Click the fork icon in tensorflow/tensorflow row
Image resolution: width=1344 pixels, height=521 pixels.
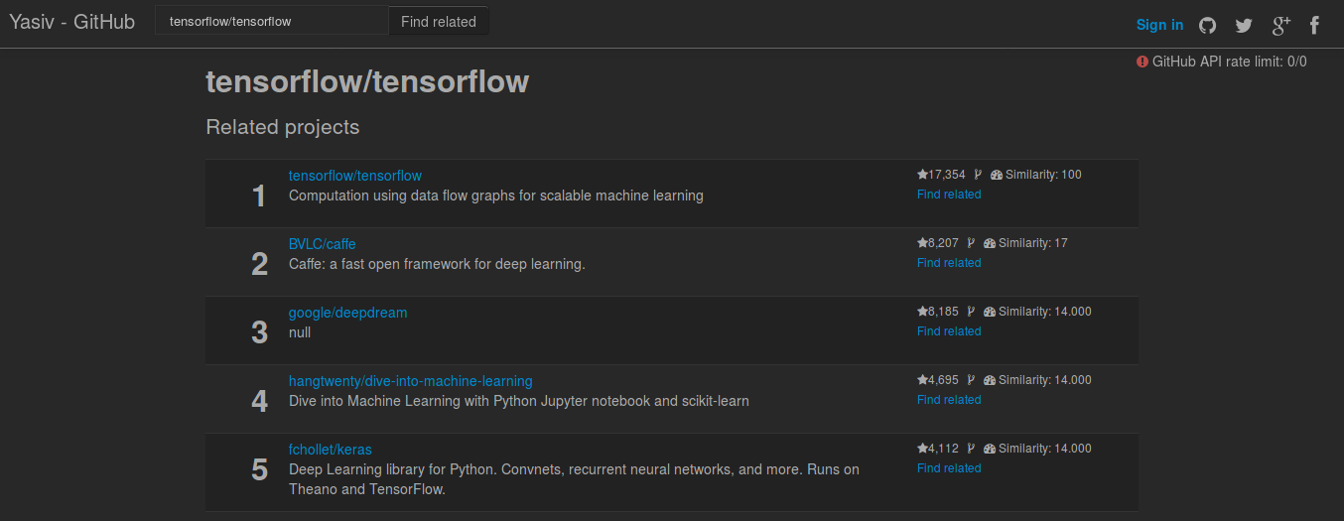pyautogui.click(x=978, y=175)
